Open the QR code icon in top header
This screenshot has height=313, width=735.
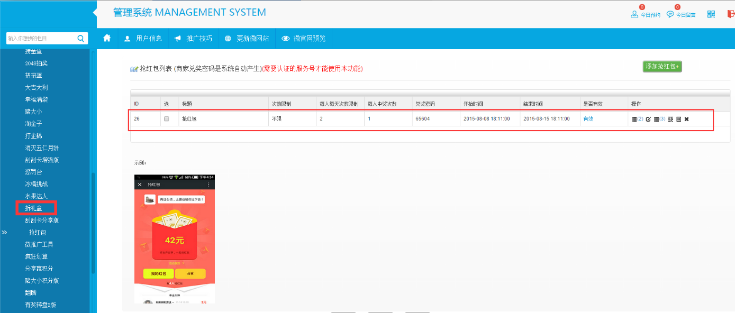pyautogui.click(x=711, y=14)
